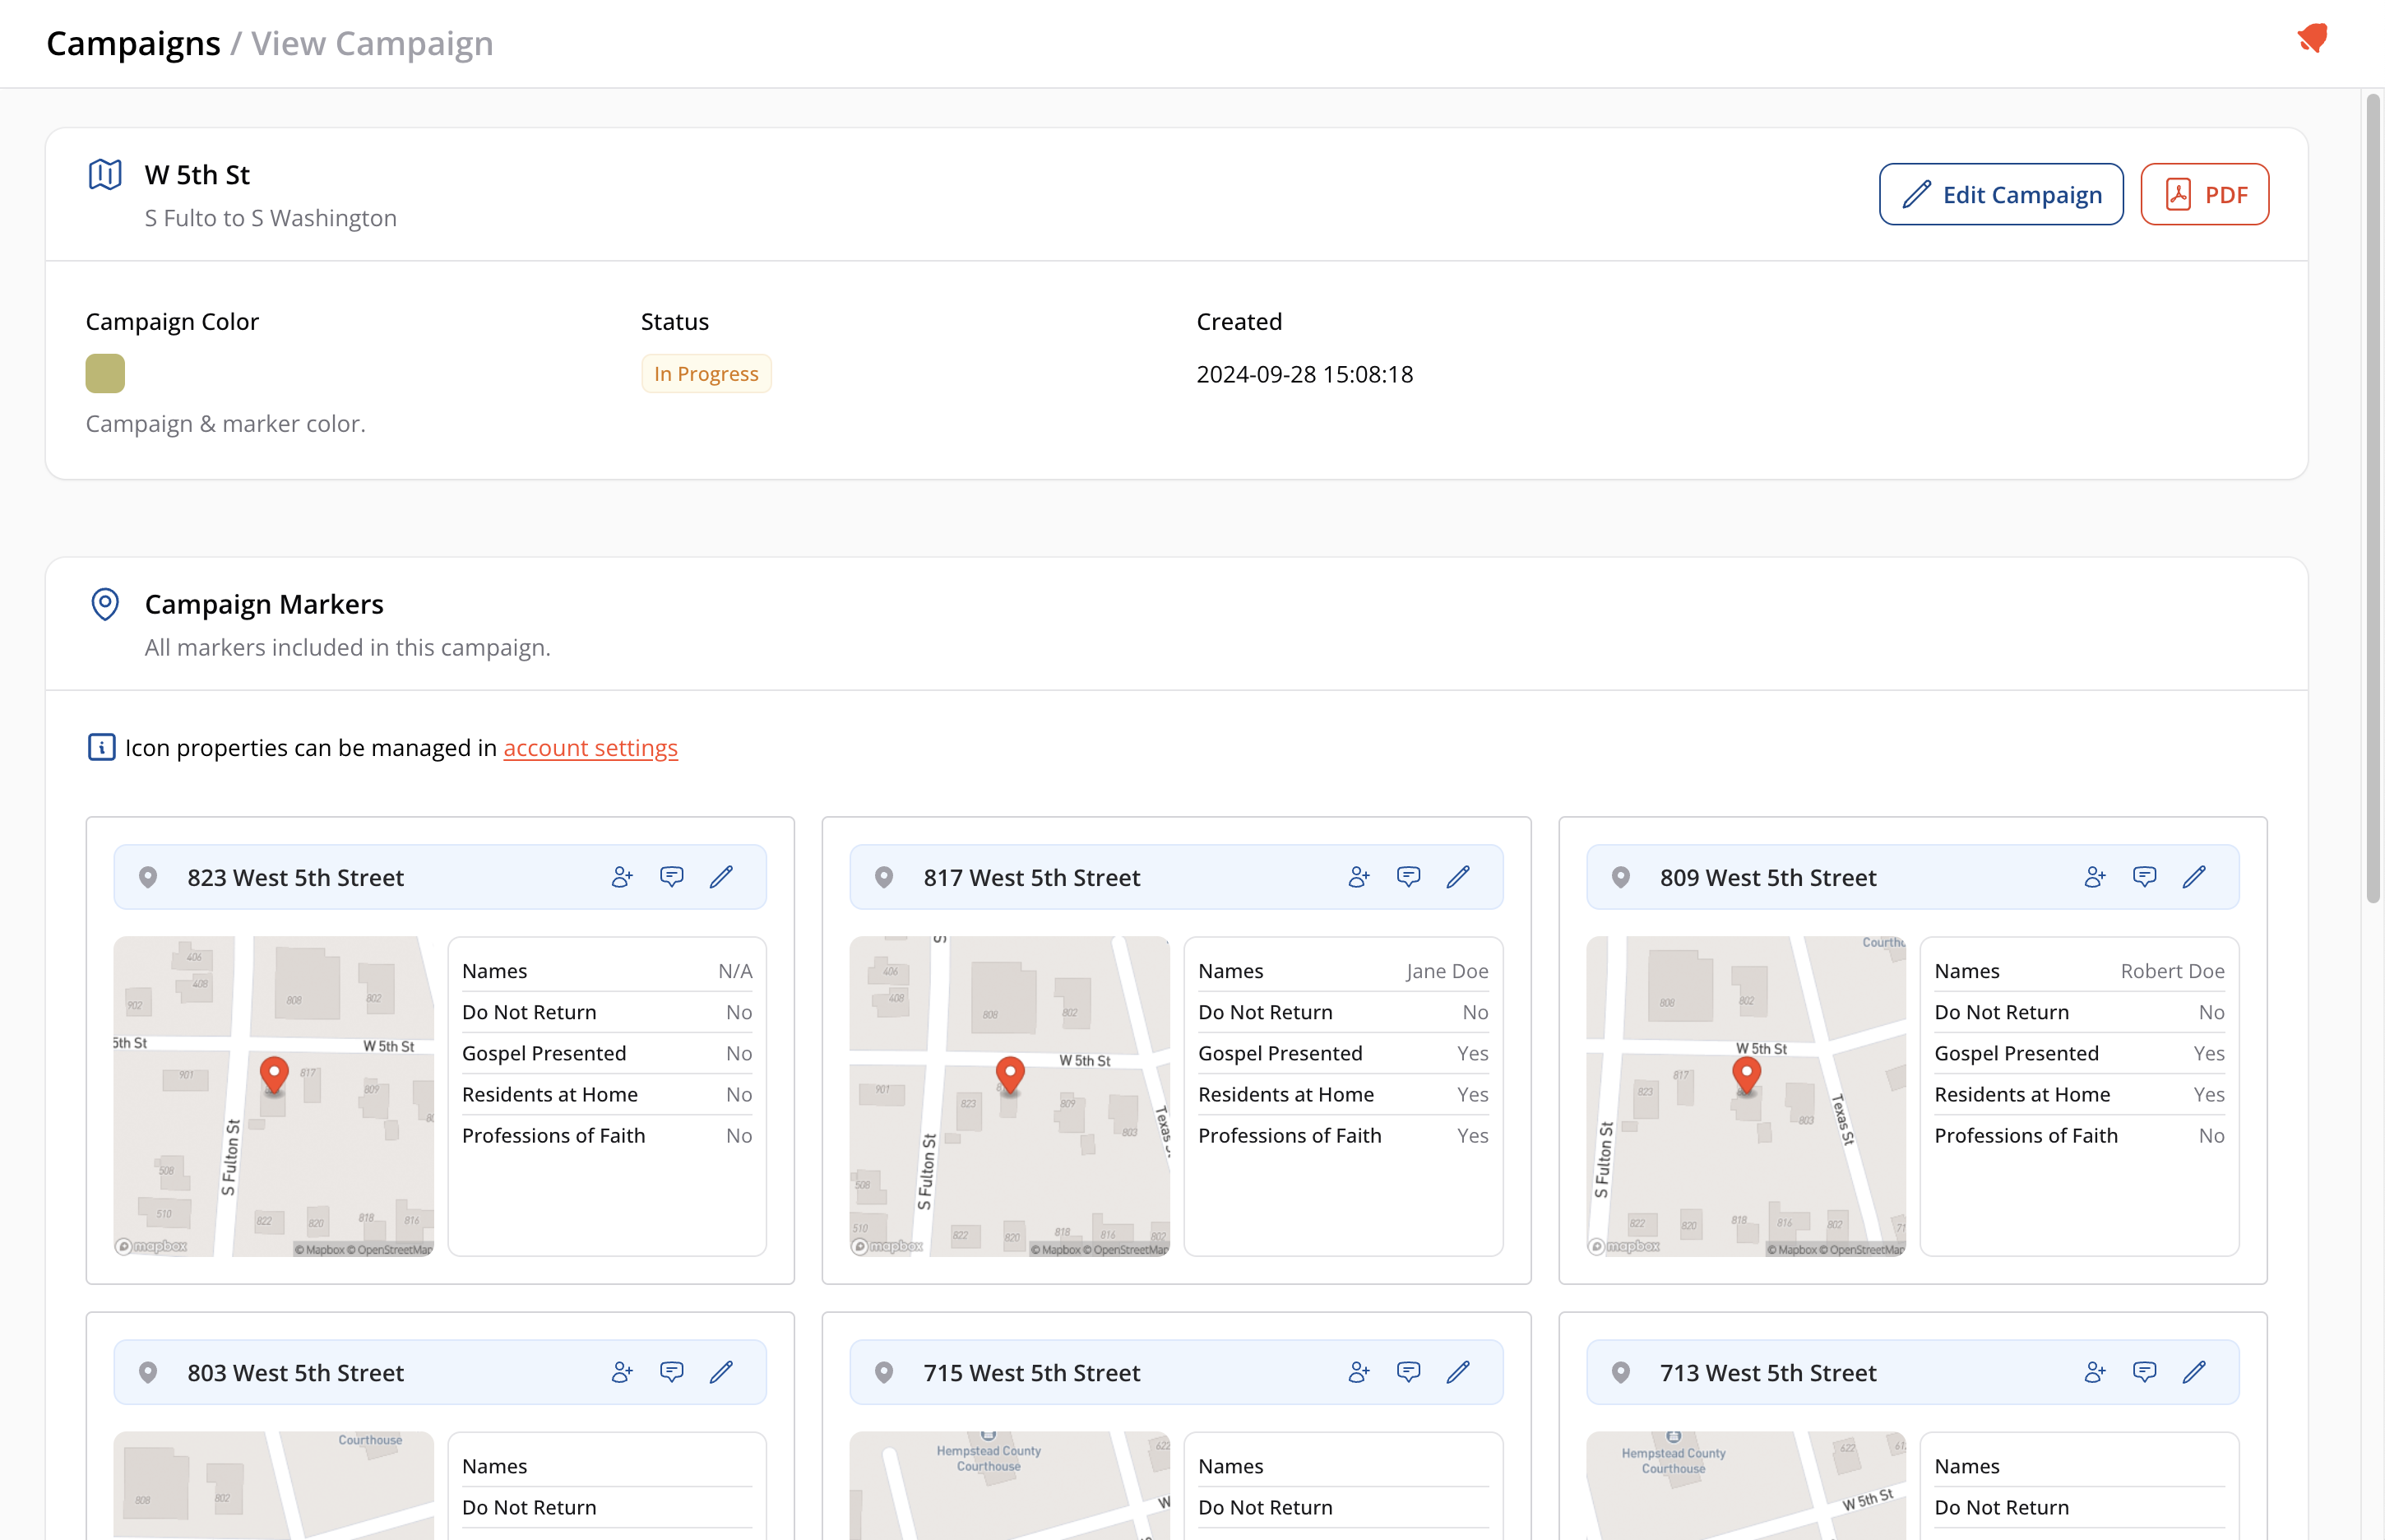The image size is (2385, 1540).
Task: Click comment icon on 823 West 5th Street
Action: click(672, 877)
